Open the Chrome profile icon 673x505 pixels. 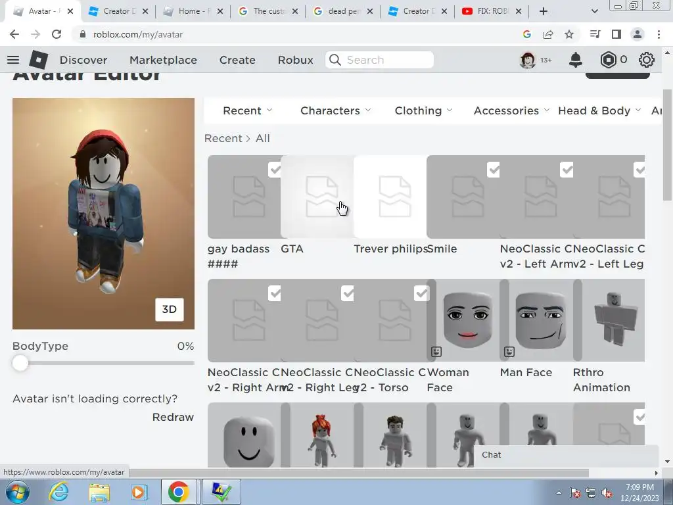click(x=638, y=34)
